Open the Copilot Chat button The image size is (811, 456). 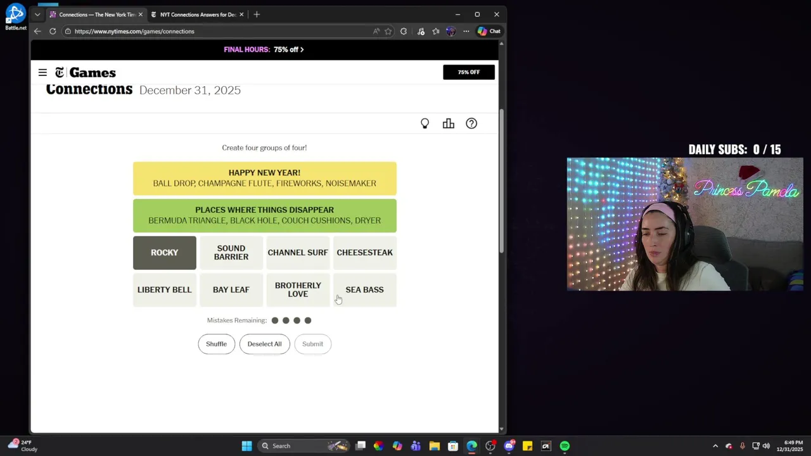tap(489, 31)
